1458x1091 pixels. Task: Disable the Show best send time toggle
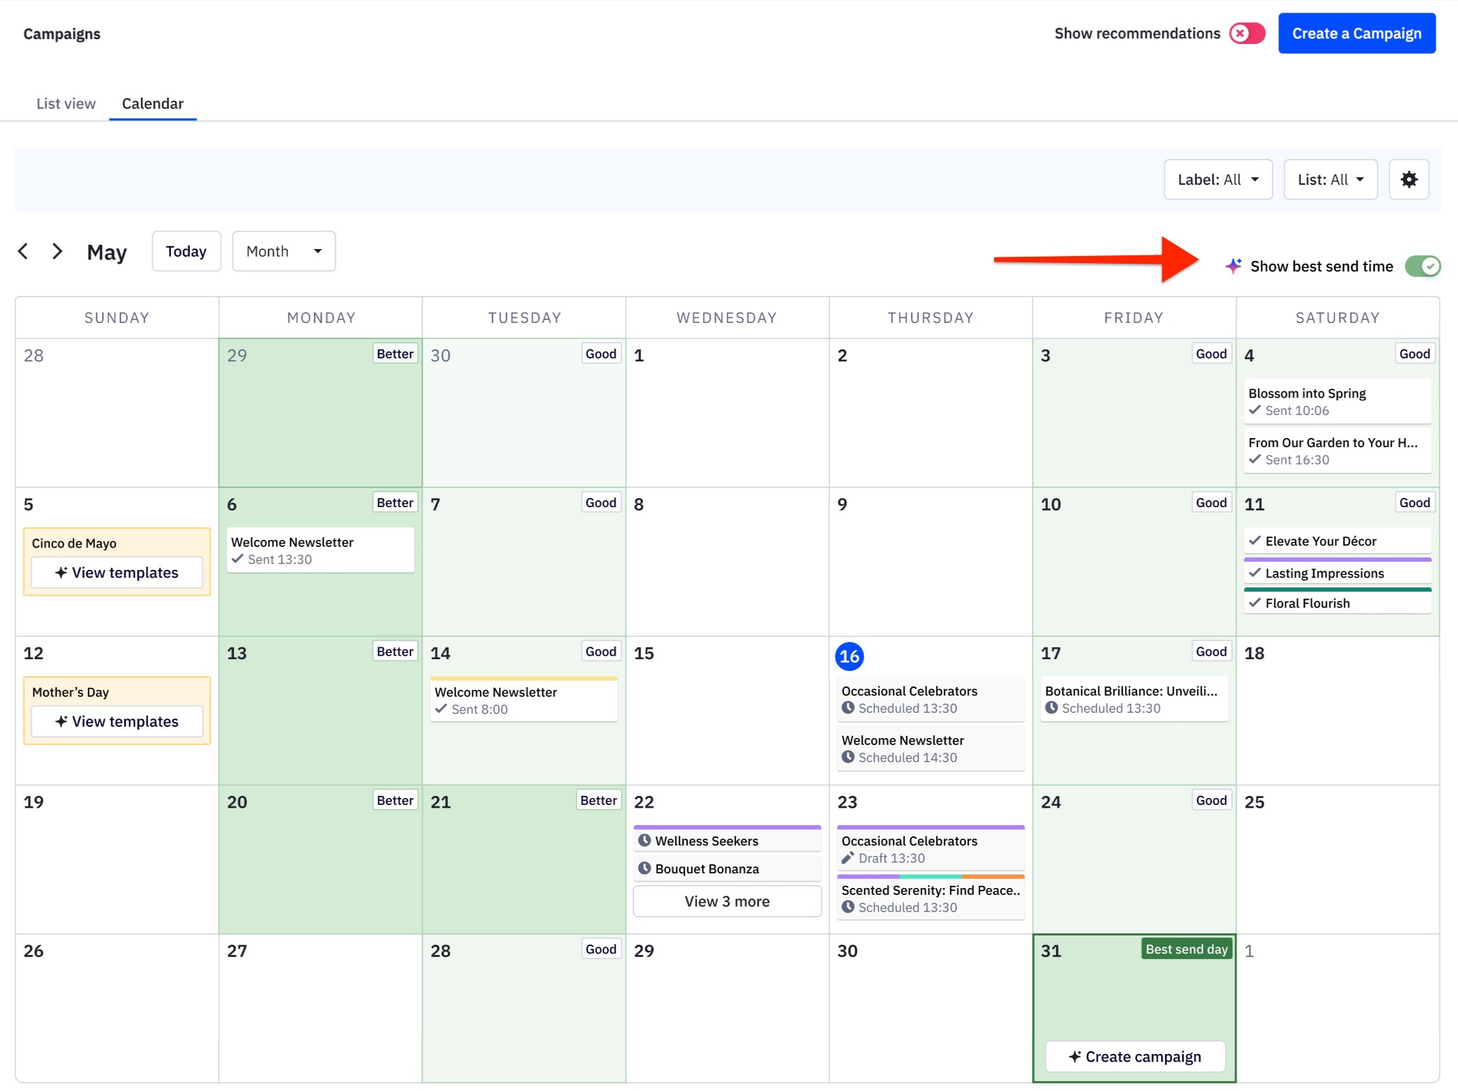pos(1422,266)
